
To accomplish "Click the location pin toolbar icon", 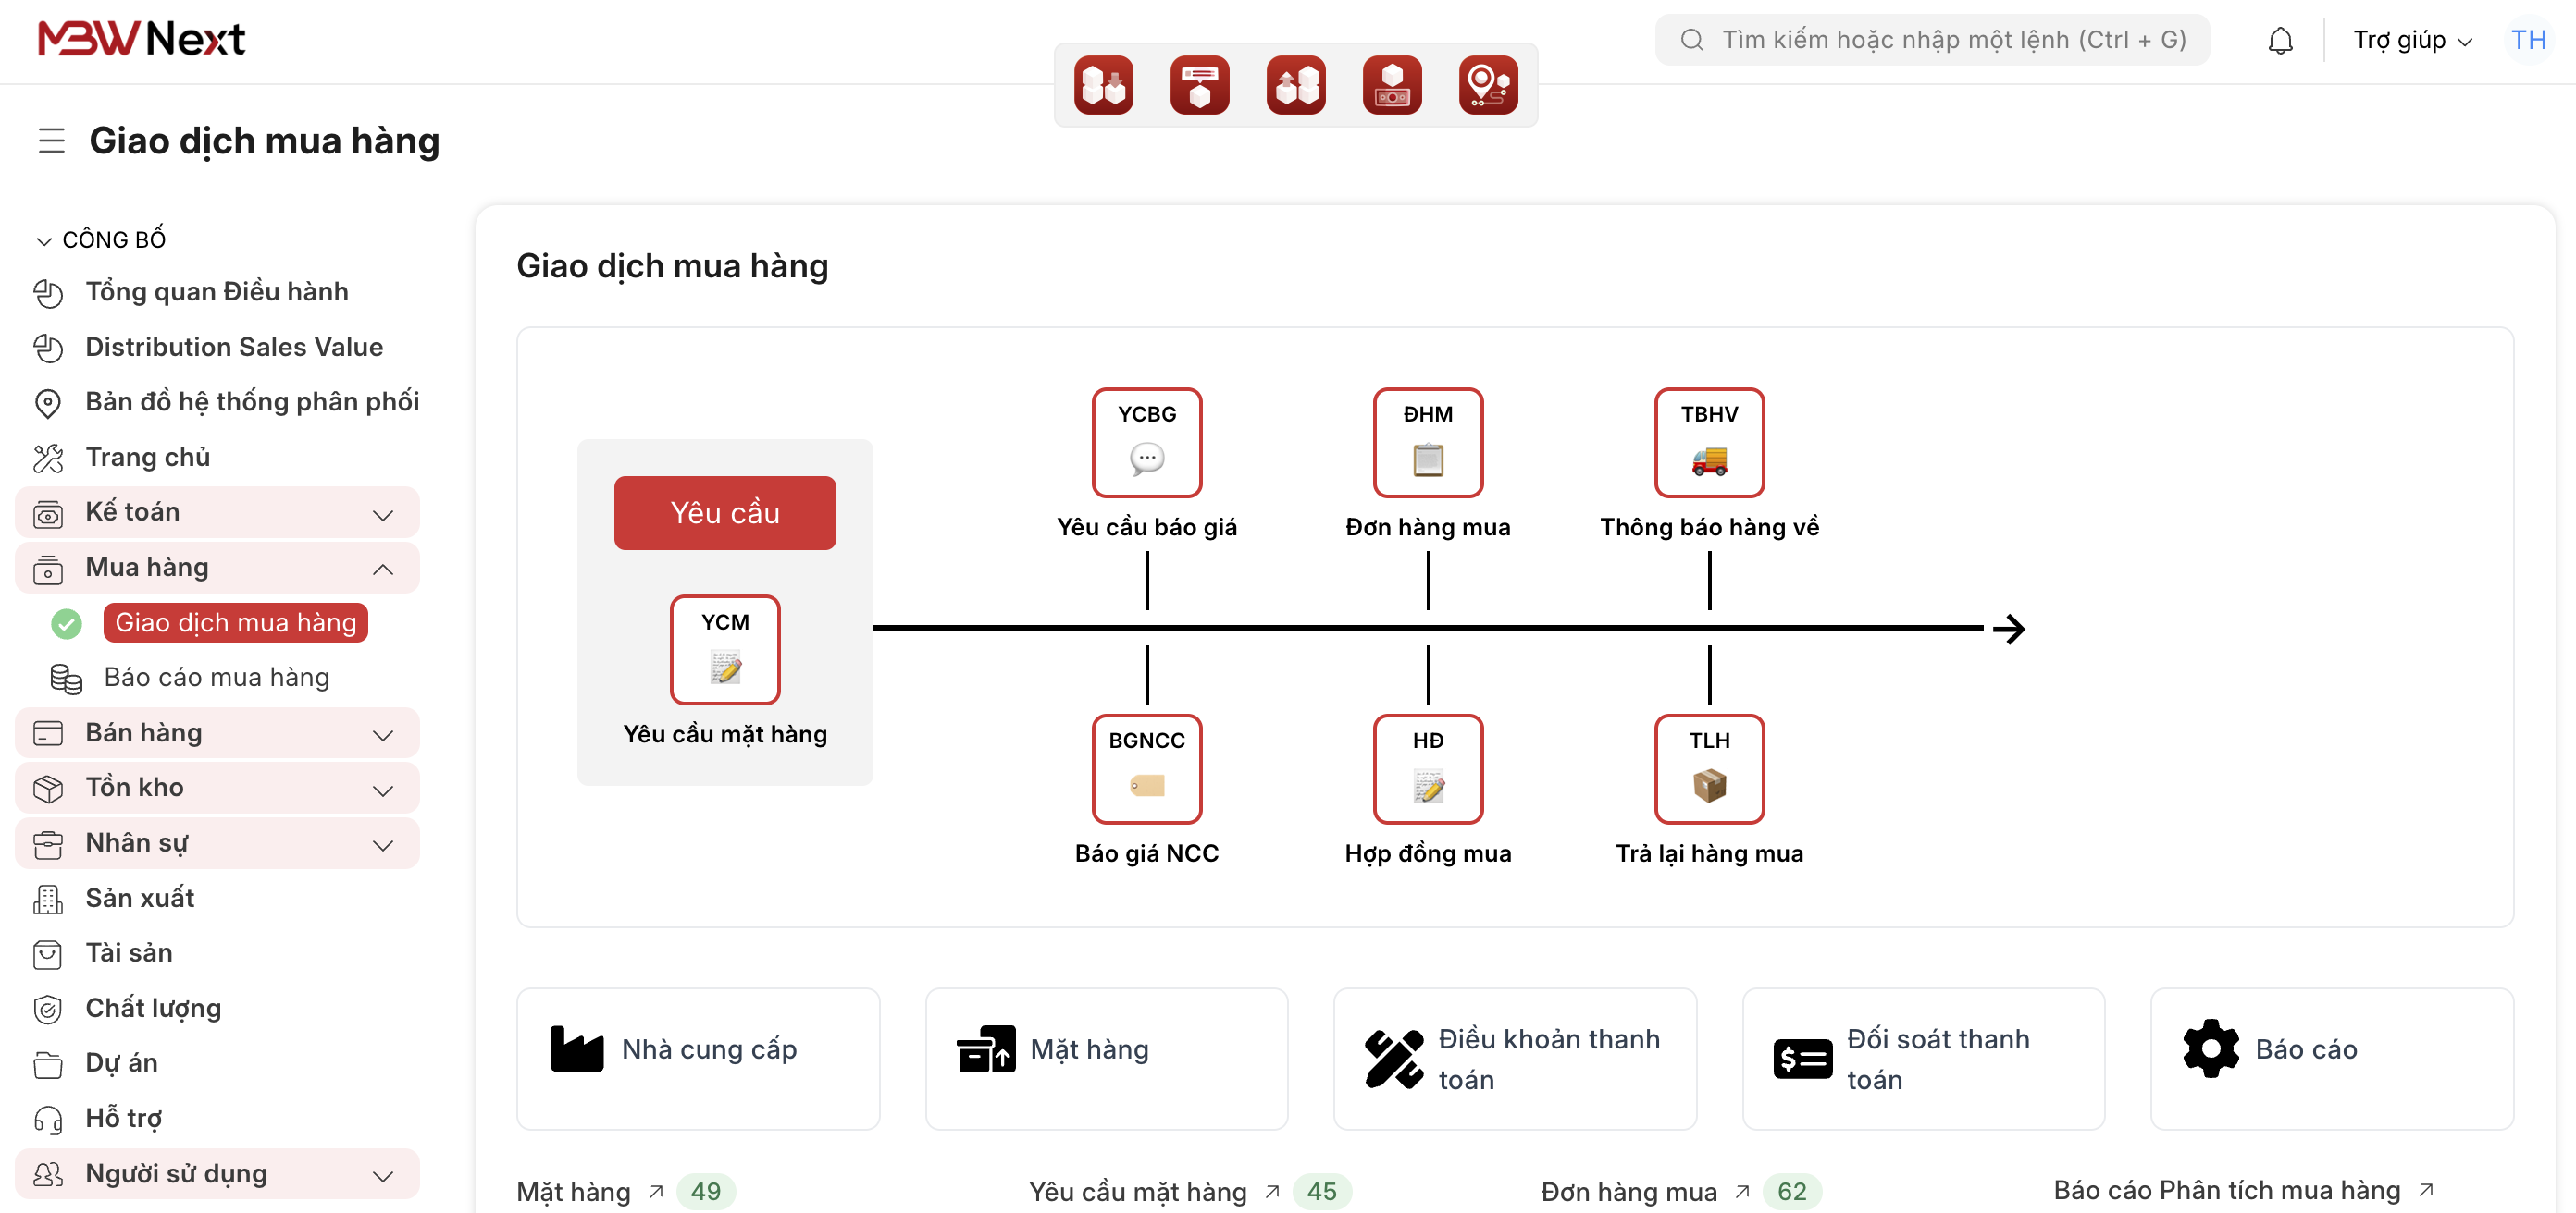I will click(x=1487, y=86).
